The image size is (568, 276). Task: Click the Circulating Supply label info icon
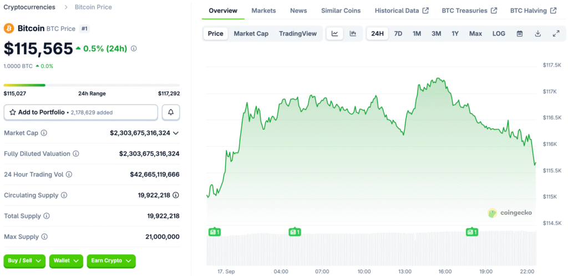coord(64,195)
